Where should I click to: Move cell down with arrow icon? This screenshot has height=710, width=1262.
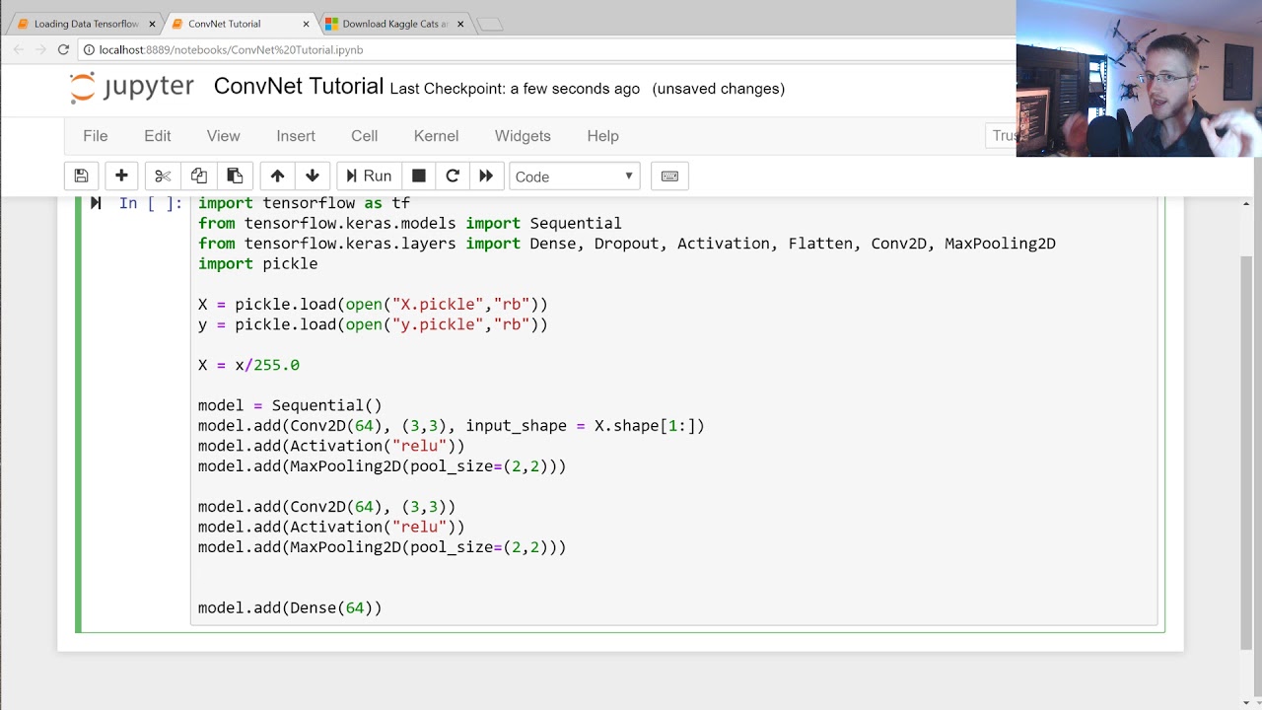[x=313, y=177]
